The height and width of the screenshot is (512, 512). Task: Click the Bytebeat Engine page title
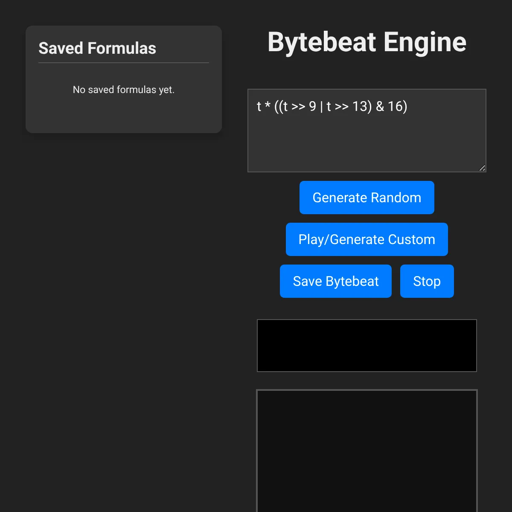367,42
